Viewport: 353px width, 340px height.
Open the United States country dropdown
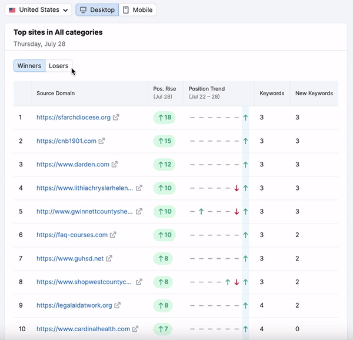click(x=38, y=10)
